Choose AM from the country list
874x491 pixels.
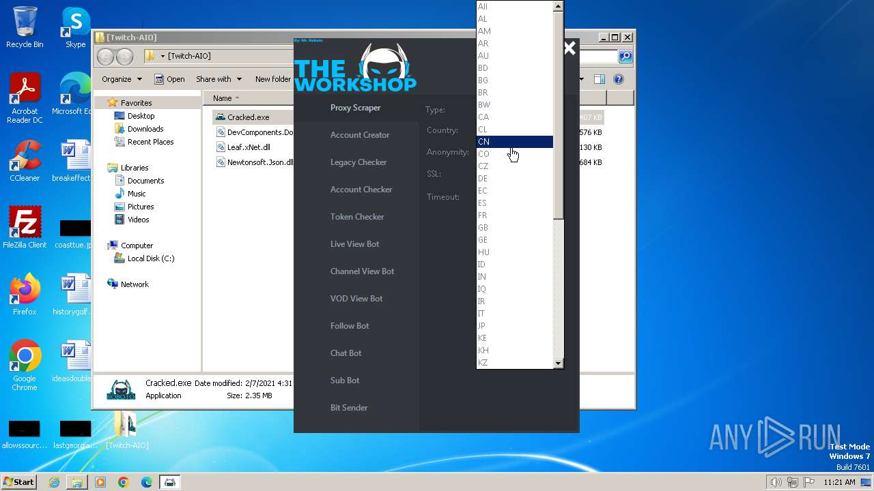(514, 31)
